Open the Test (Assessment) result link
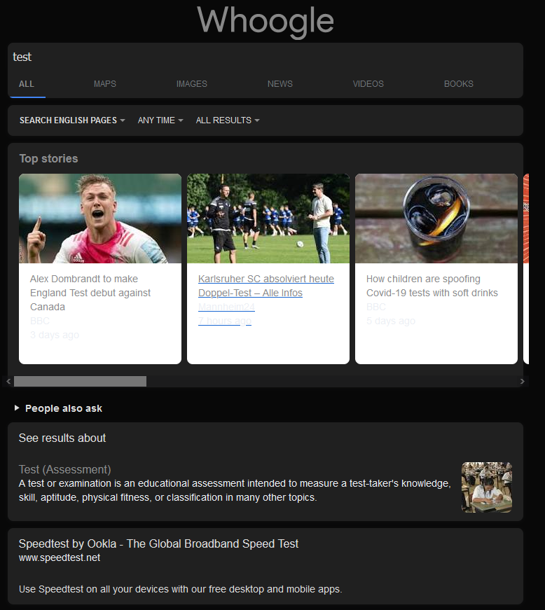 click(x=64, y=469)
